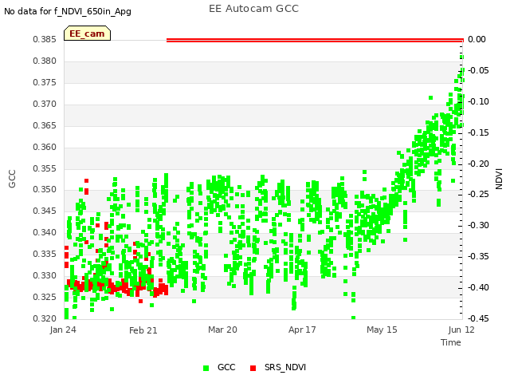Click the 0.325 GCC axis value

[45, 297]
